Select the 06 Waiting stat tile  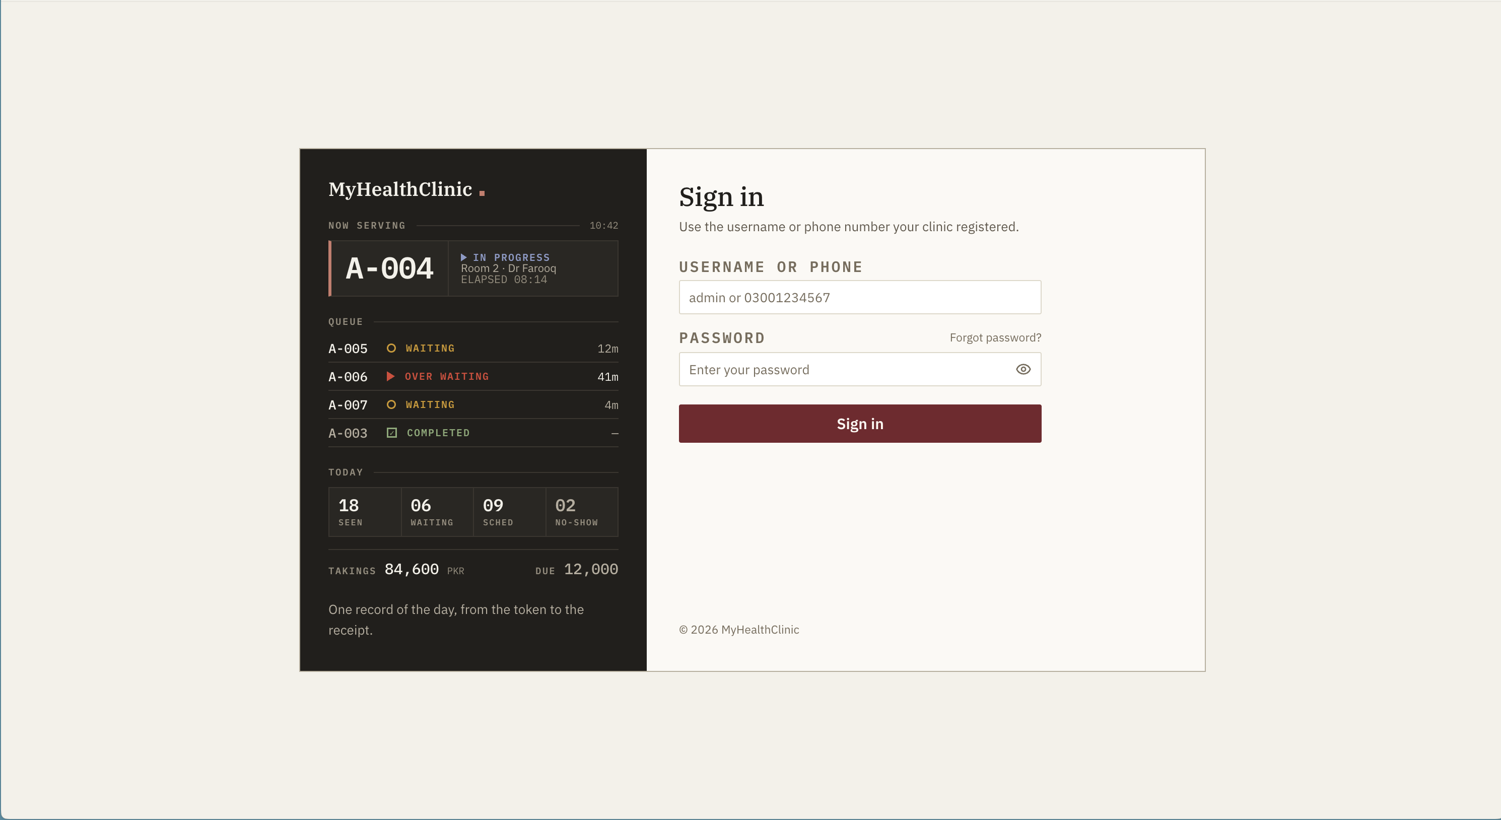click(437, 512)
